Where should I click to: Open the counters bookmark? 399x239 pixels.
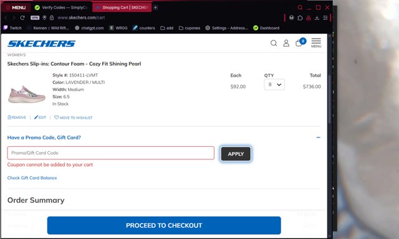coord(144,28)
